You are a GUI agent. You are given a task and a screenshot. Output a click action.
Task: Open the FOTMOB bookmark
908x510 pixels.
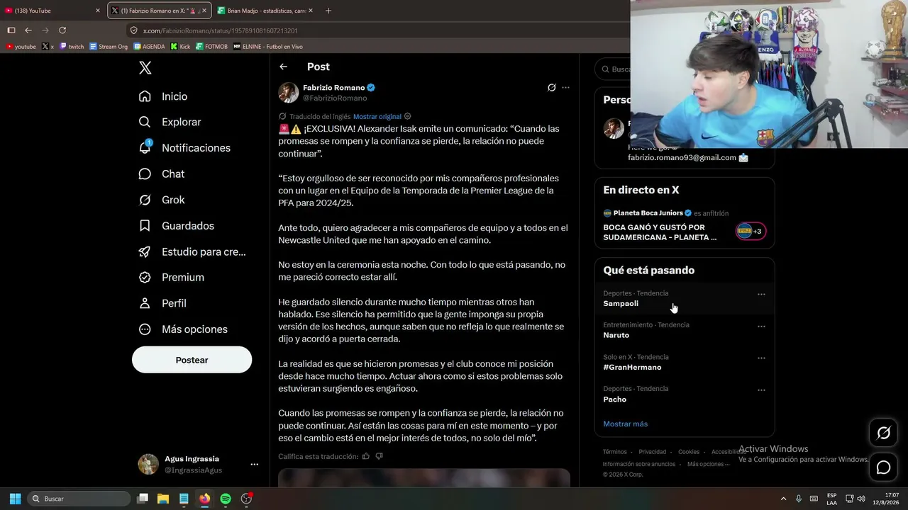(211, 47)
